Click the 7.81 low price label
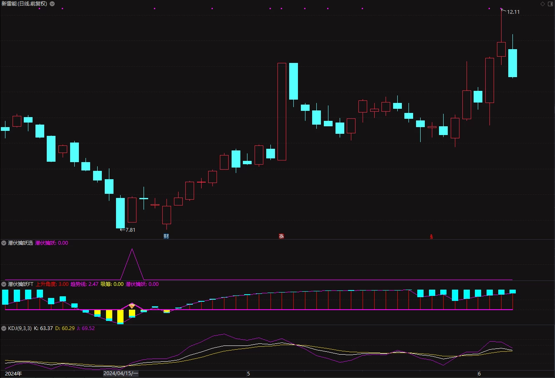 pyautogui.click(x=130, y=230)
